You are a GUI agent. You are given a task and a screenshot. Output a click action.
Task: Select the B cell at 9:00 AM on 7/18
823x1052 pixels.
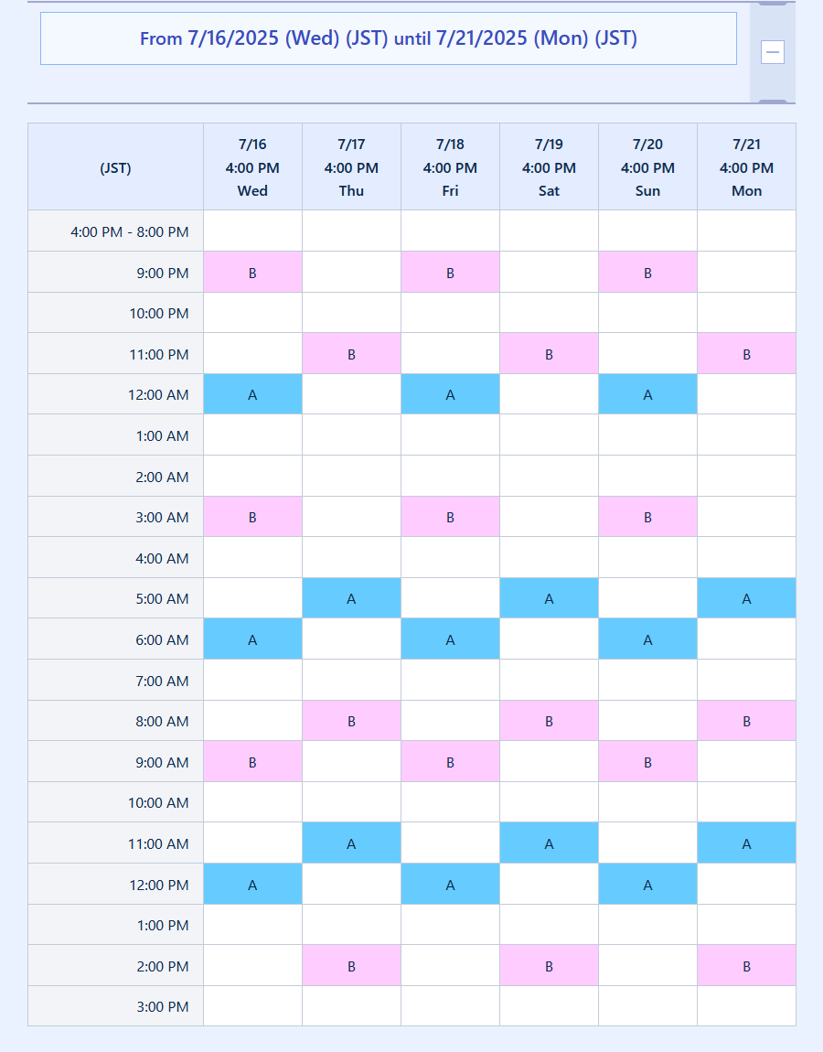(x=450, y=761)
